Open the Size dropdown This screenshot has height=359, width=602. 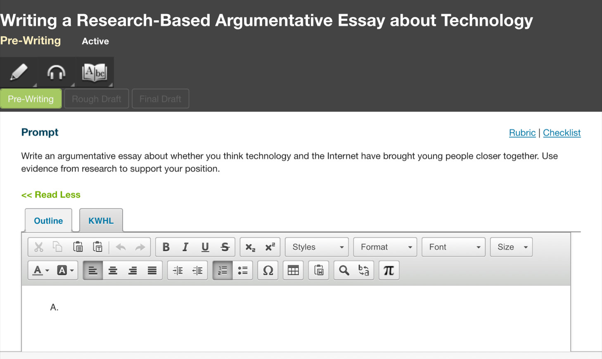[x=511, y=247]
